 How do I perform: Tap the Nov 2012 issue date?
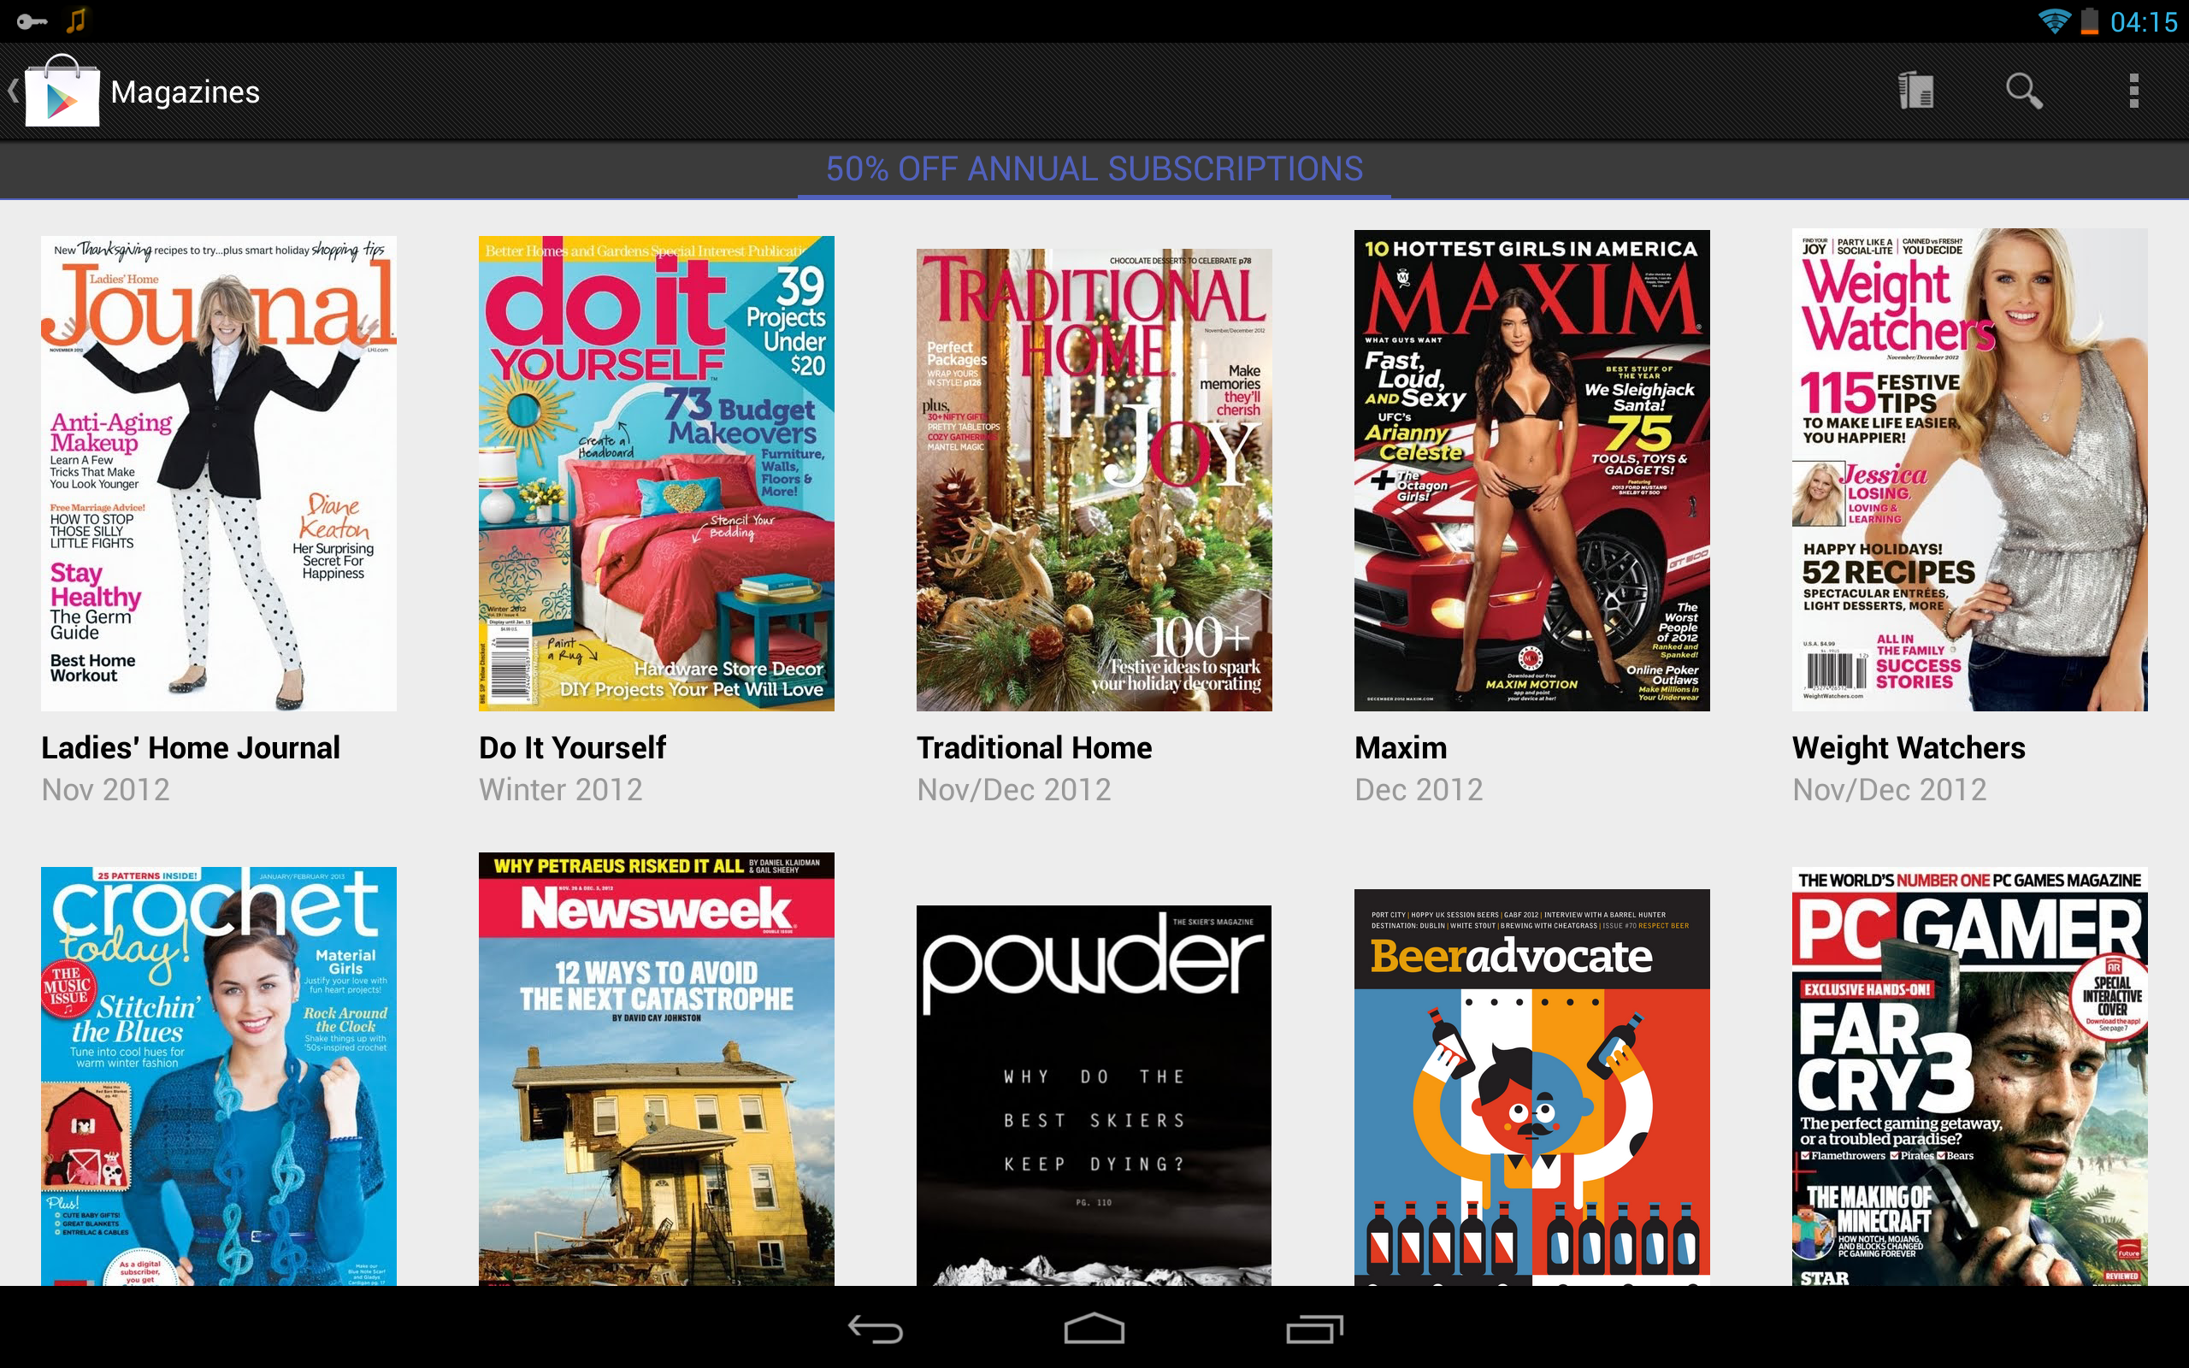pyautogui.click(x=106, y=790)
